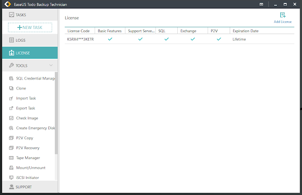This screenshot has width=302, height=195.
Task: Click the SQL checkmark
Action: point(167,39)
